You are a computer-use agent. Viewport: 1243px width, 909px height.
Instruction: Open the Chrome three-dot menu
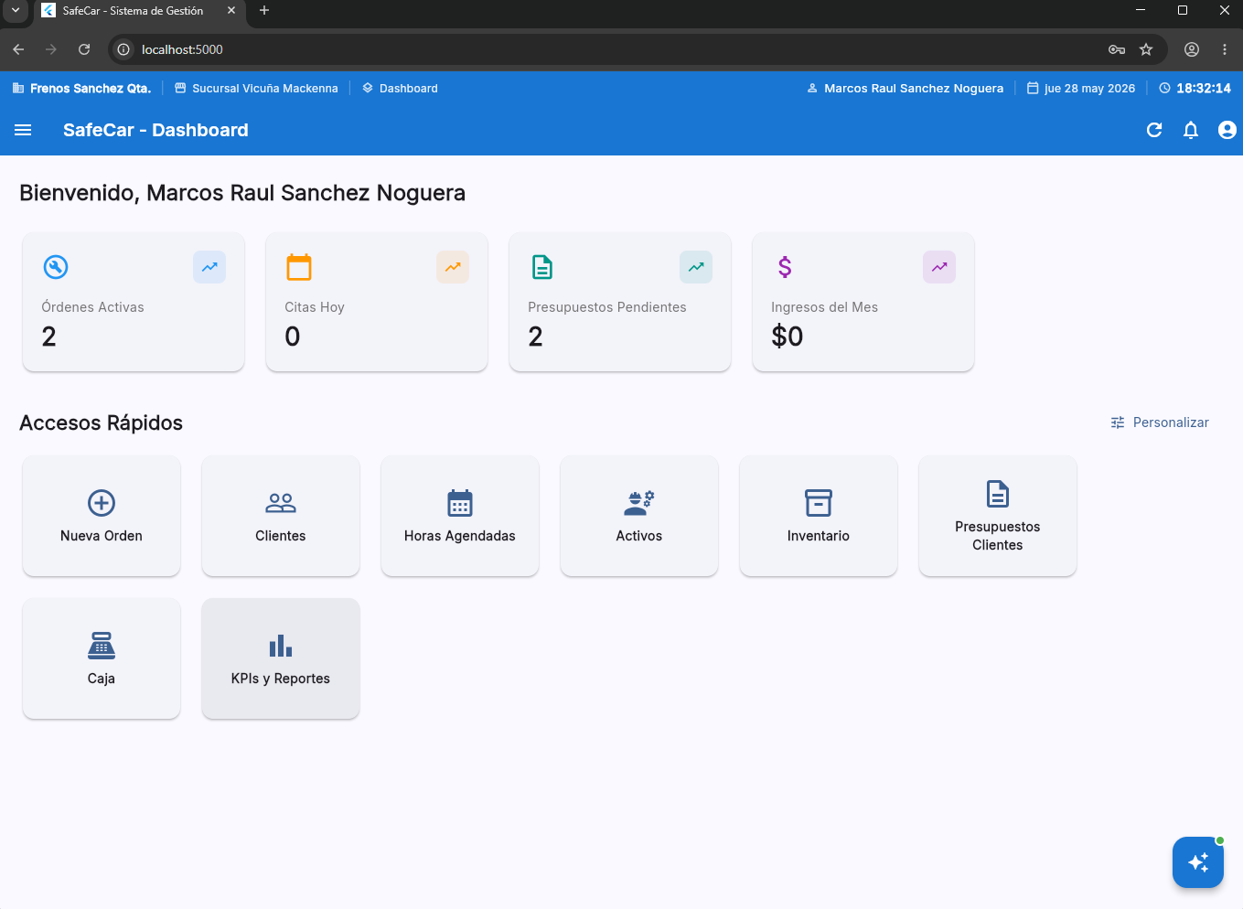(x=1225, y=49)
